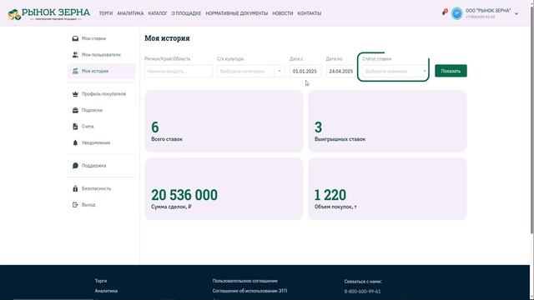The height and width of the screenshot is (300, 534).
Task: Open the Каталог menu
Action: point(158,13)
